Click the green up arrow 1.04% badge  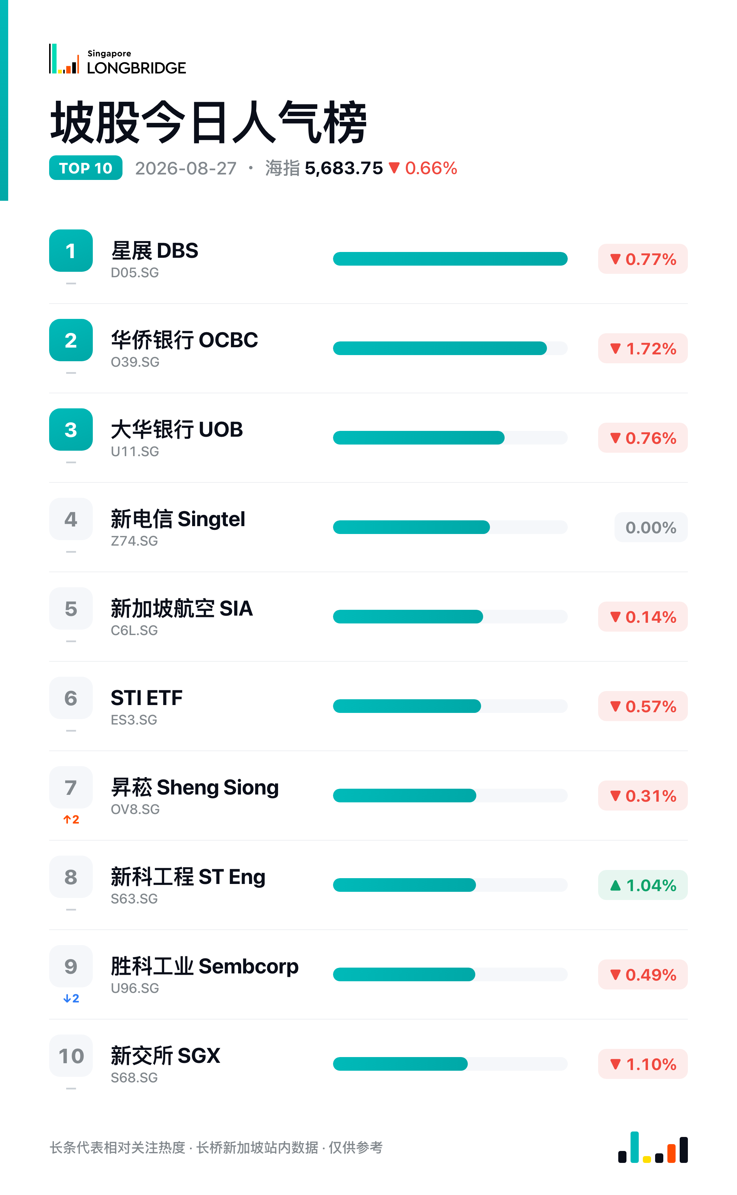(642, 885)
